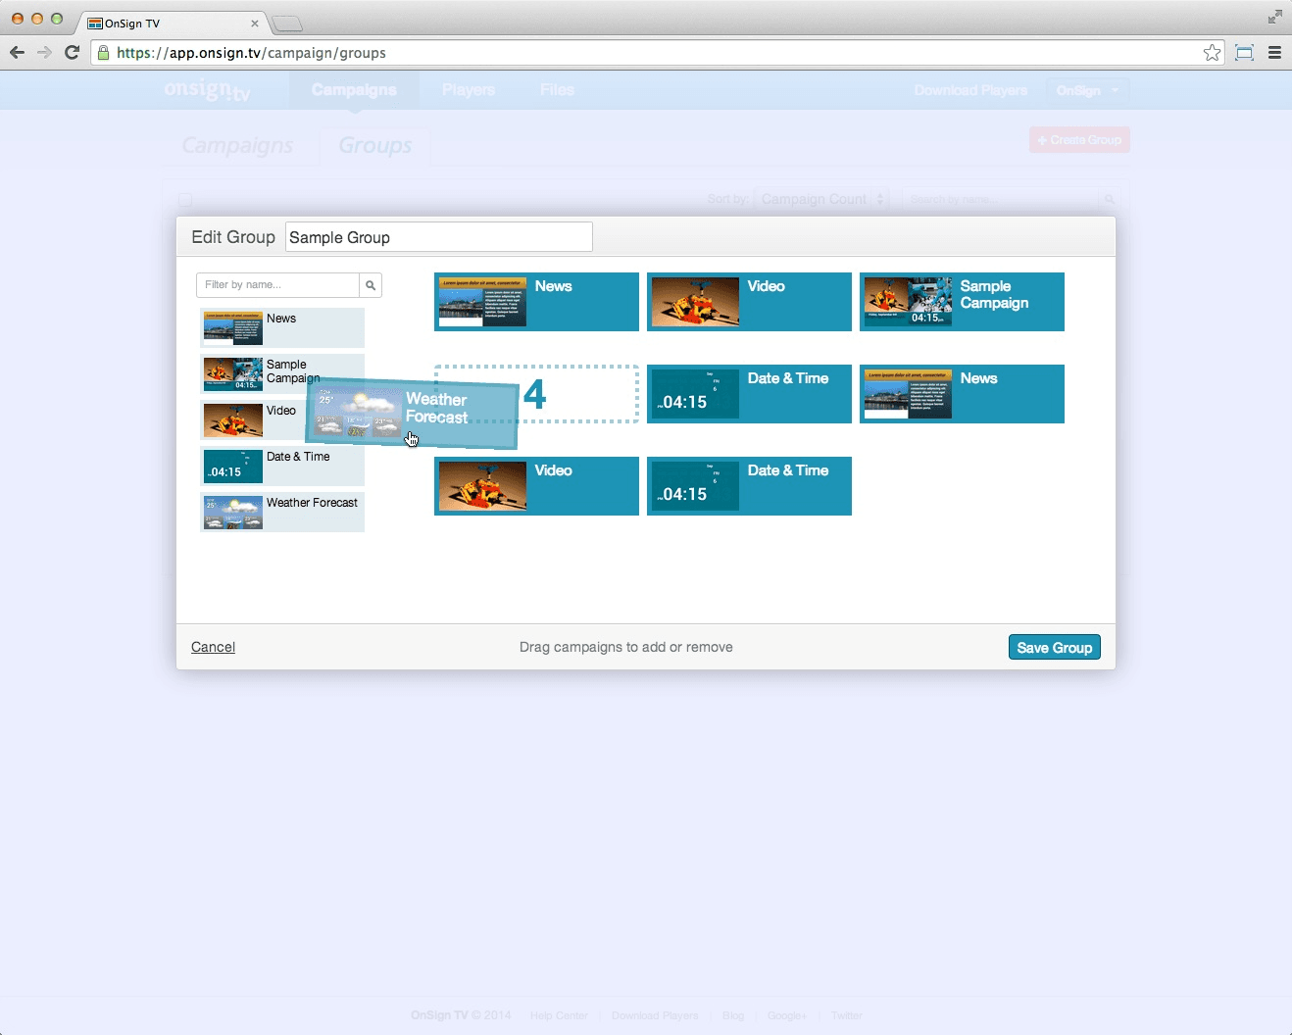Image resolution: width=1292 pixels, height=1035 pixels.
Task: Switch to the Players menu
Action: [x=468, y=90]
